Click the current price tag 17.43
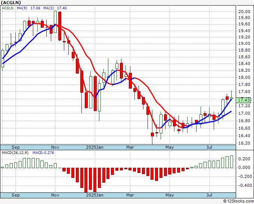Screen dimensions: 254x204 tap(244, 100)
